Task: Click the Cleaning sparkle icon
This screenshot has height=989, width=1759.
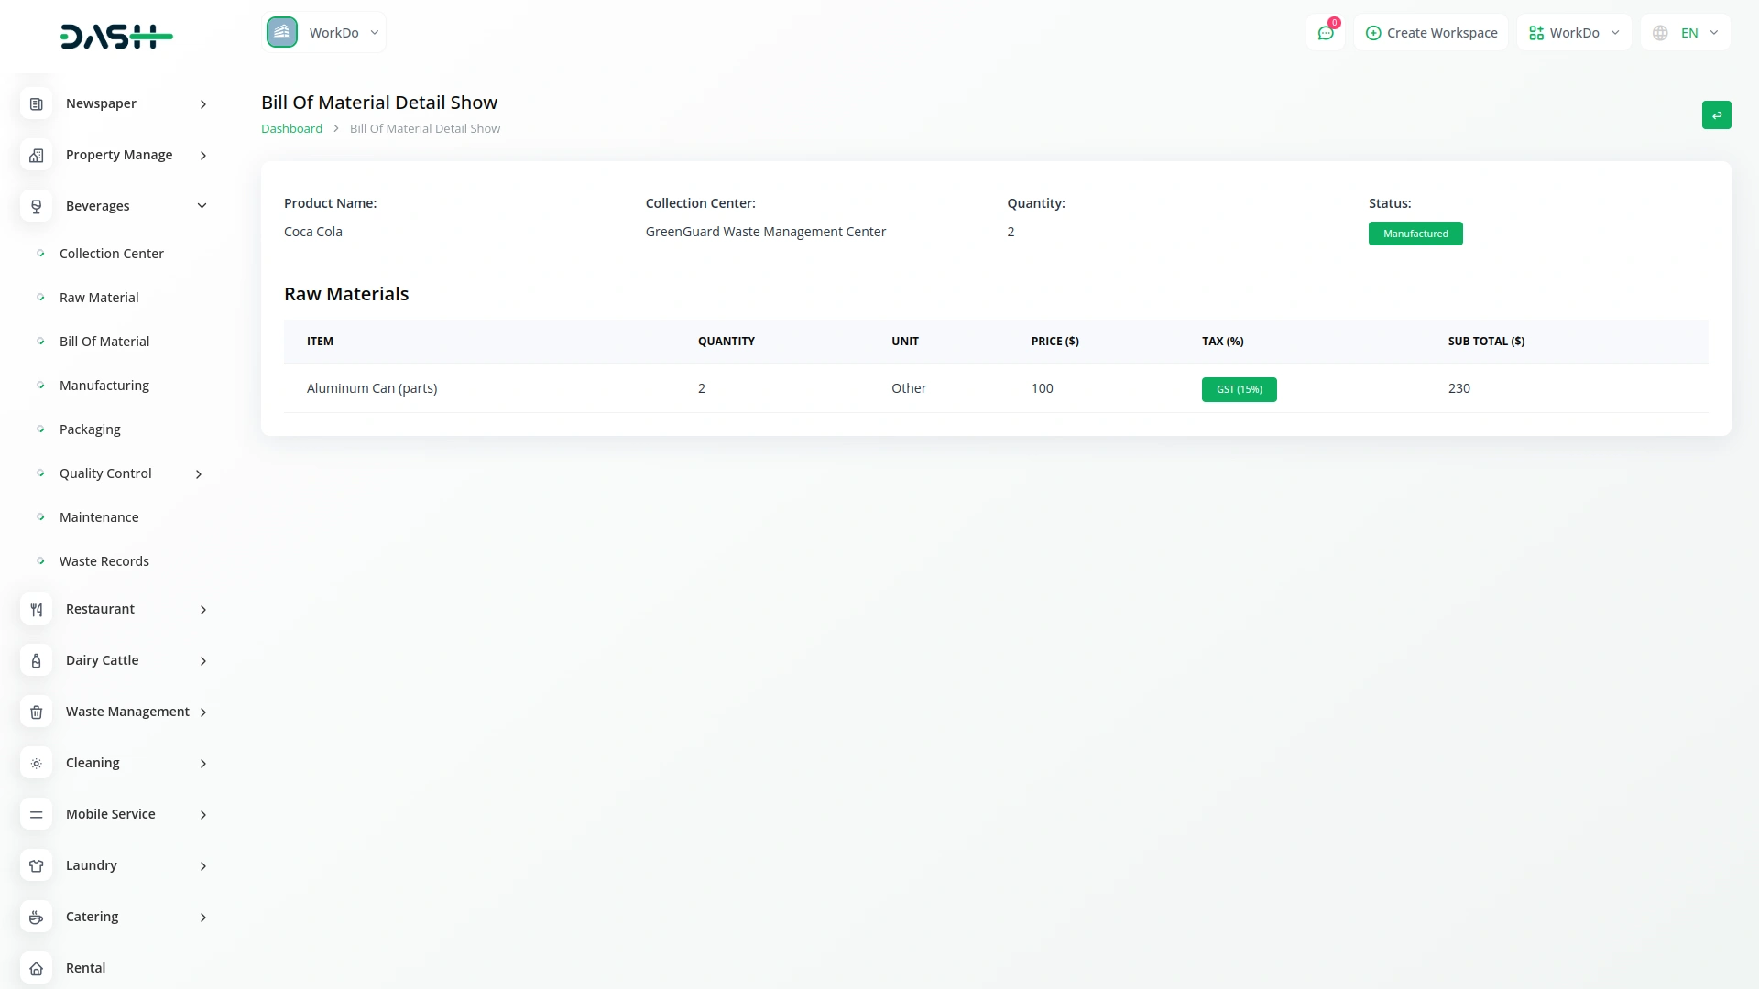Action: pyautogui.click(x=37, y=764)
